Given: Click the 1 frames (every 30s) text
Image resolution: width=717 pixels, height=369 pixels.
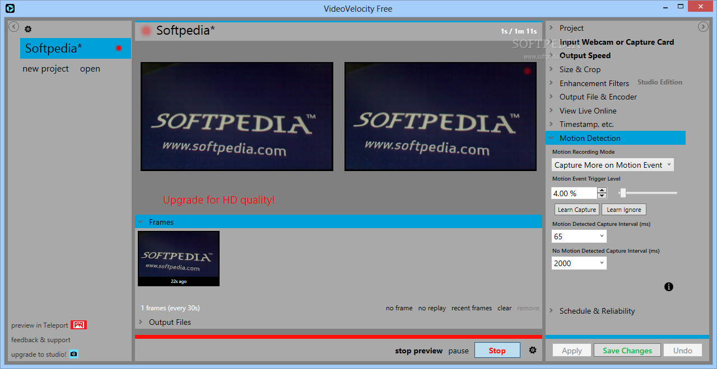Looking at the screenshot, I should click(x=170, y=308).
